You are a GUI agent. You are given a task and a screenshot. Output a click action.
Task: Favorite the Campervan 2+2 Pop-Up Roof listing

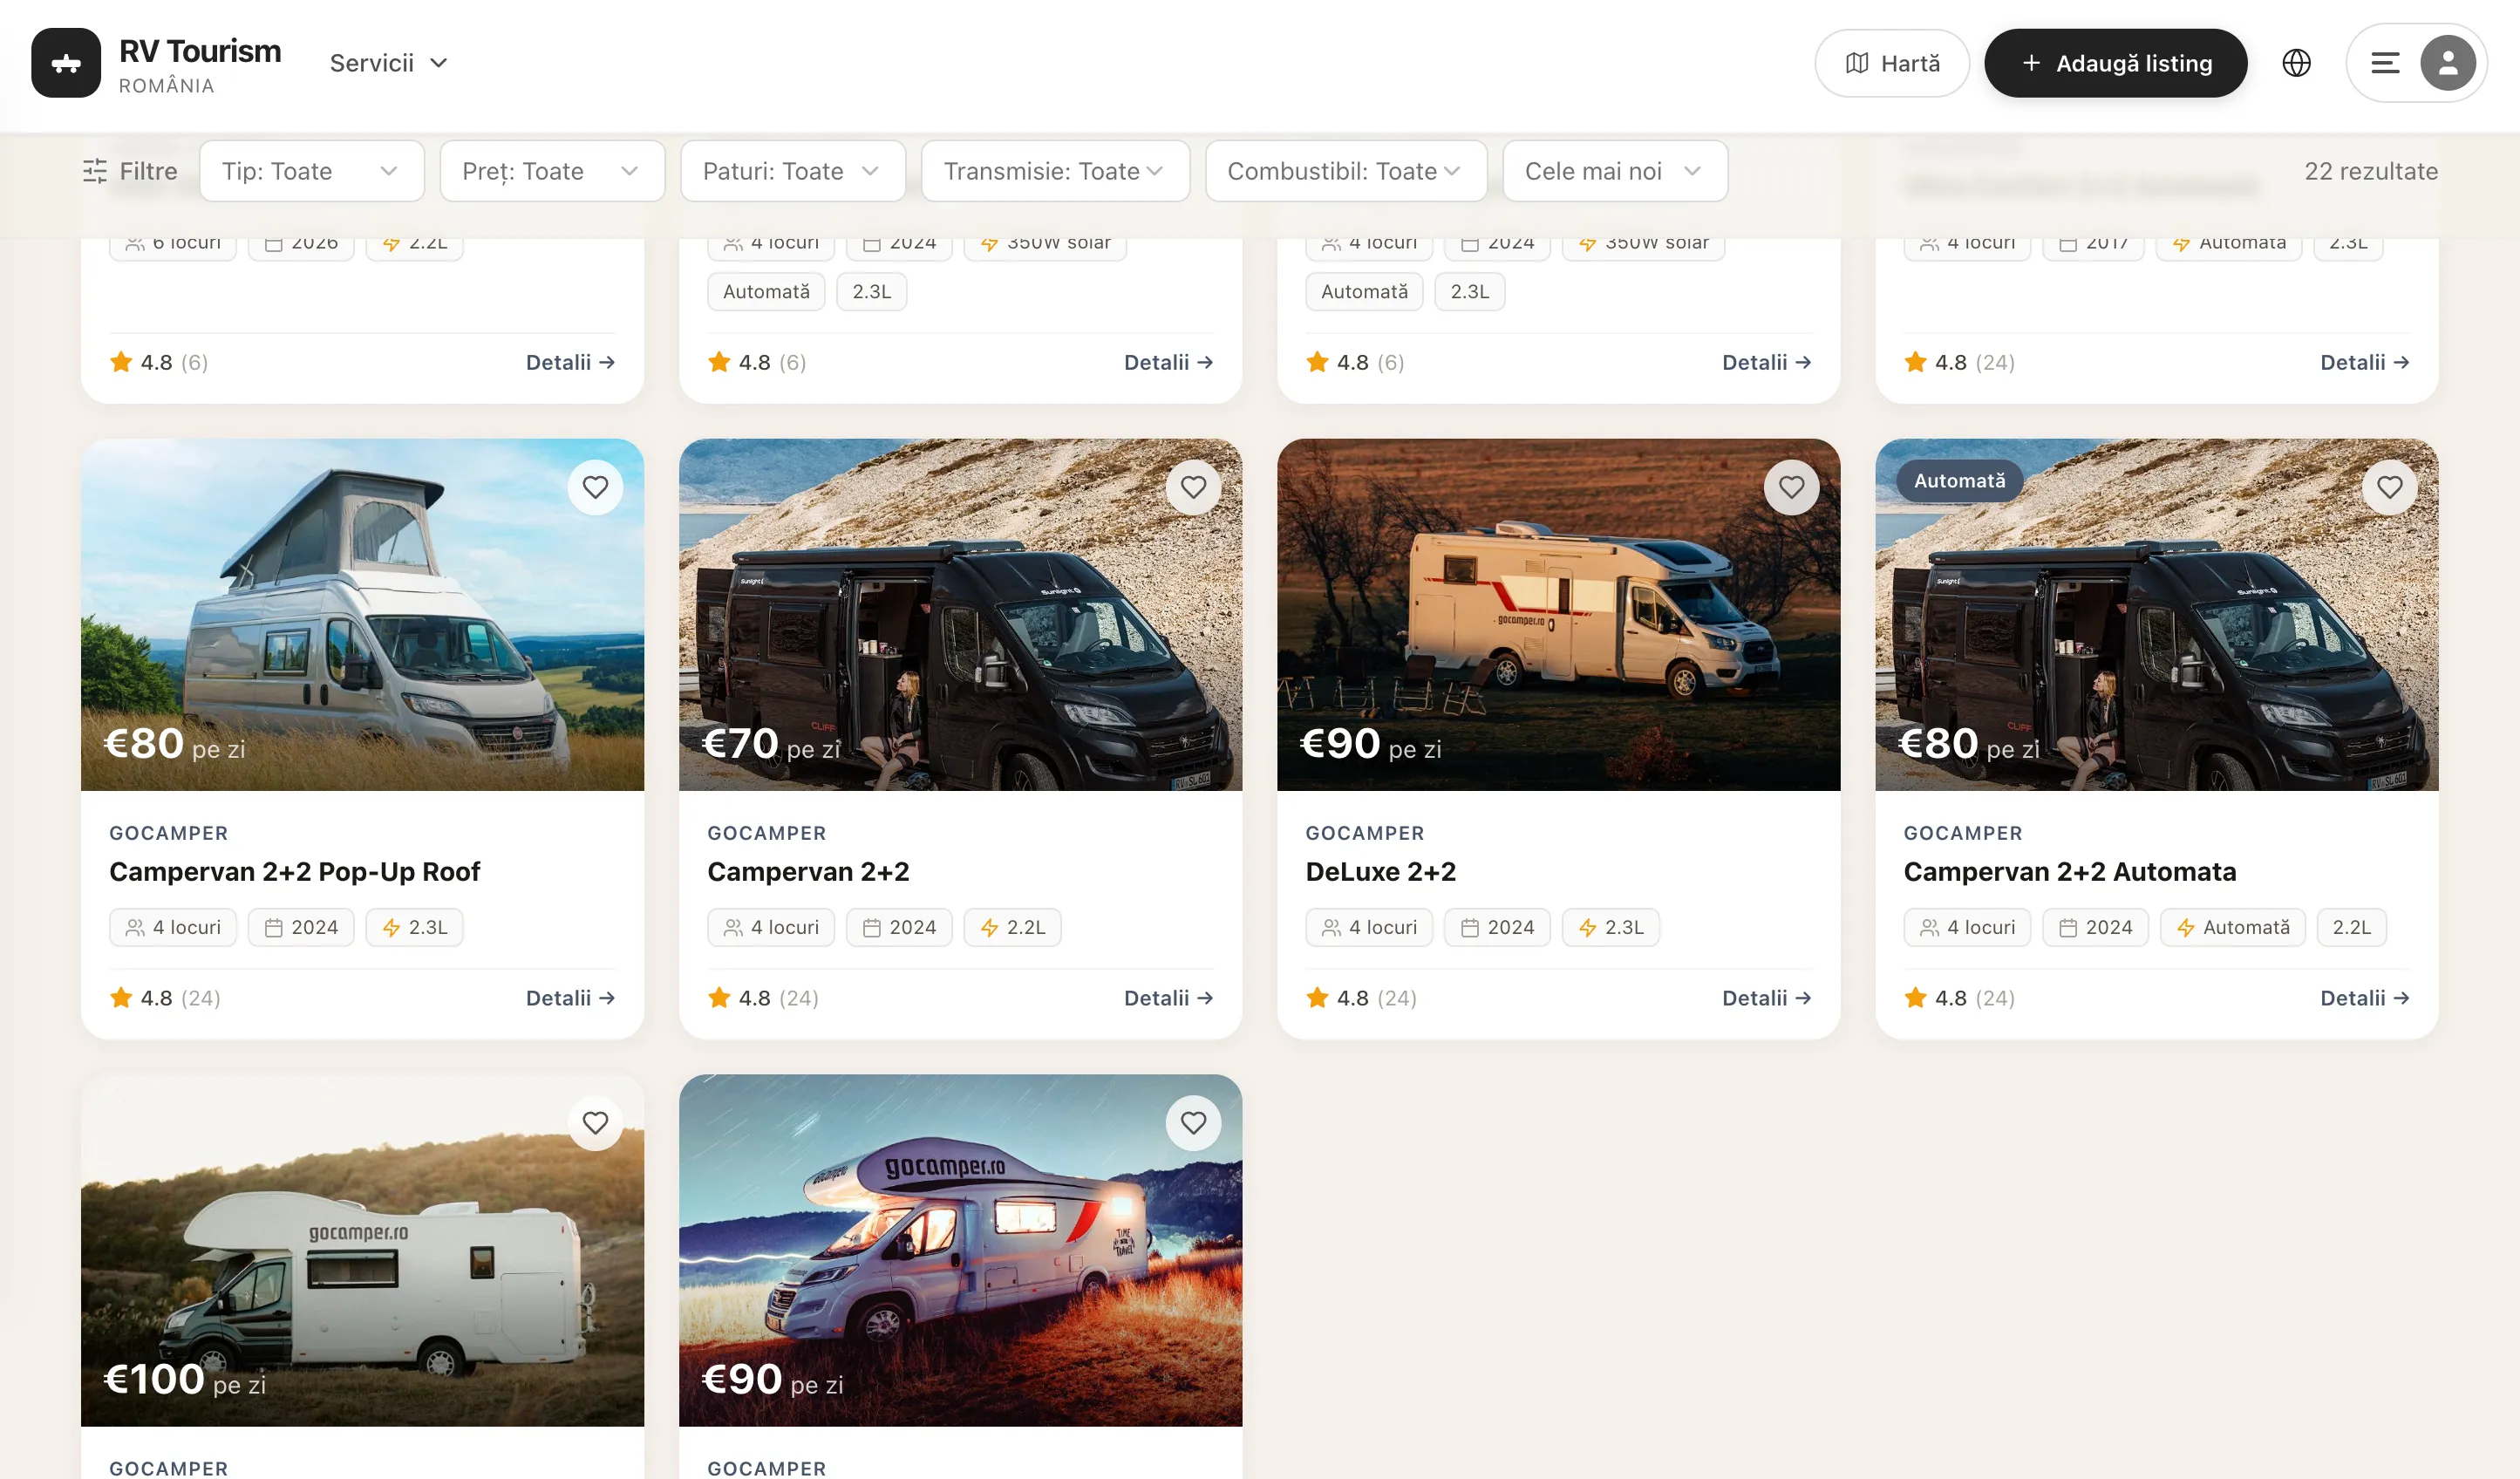[595, 487]
